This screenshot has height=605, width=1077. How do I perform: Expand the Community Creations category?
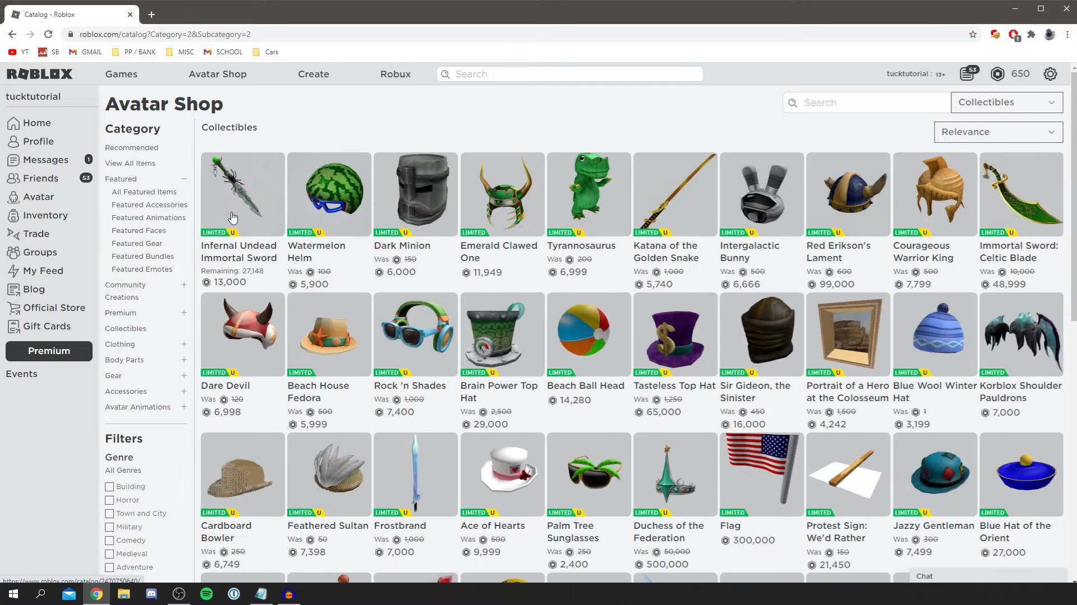[x=183, y=285]
